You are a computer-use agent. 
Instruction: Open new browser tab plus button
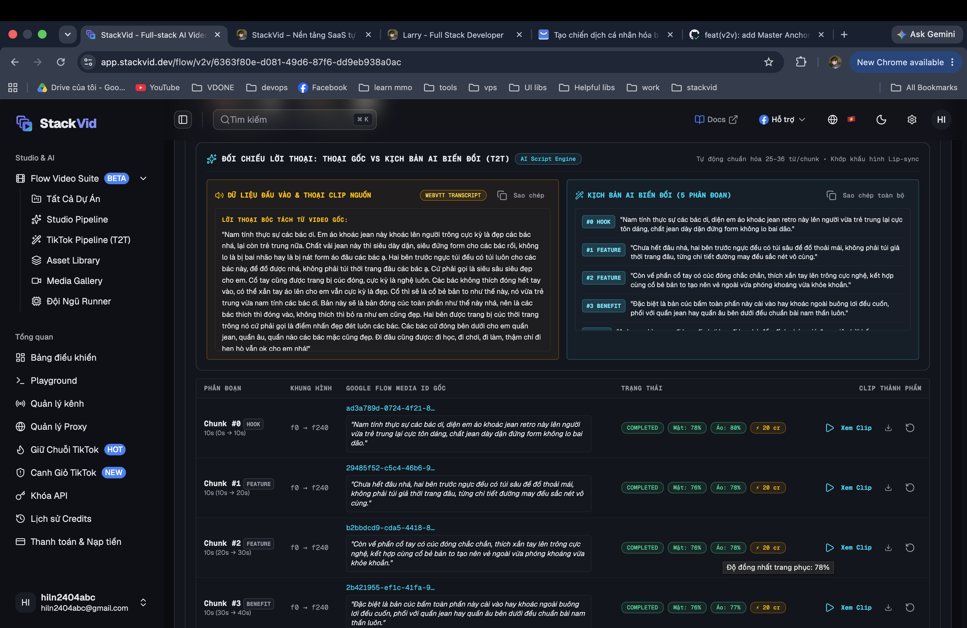click(844, 35)
